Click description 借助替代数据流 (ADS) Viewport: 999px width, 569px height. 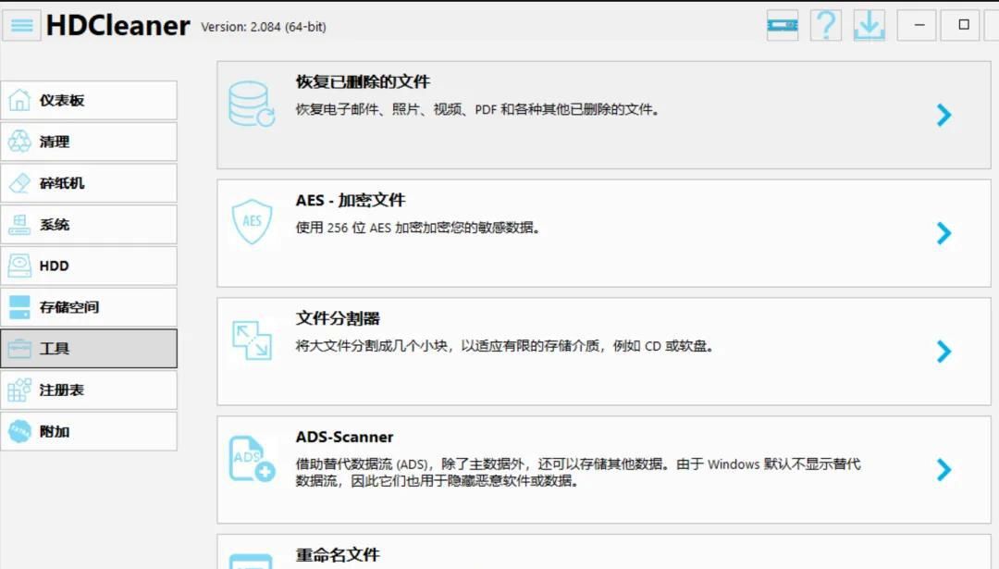point(578,472)
